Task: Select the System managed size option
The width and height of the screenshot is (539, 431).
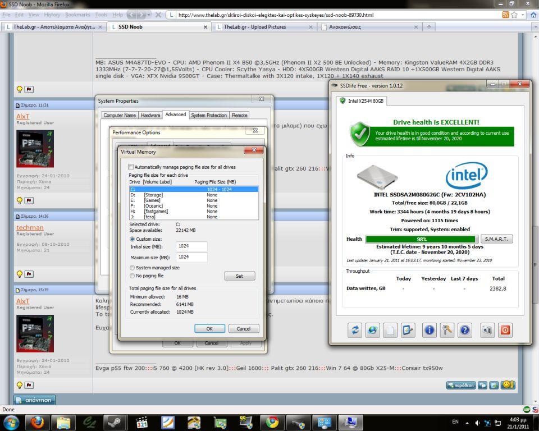Action: 133,268
